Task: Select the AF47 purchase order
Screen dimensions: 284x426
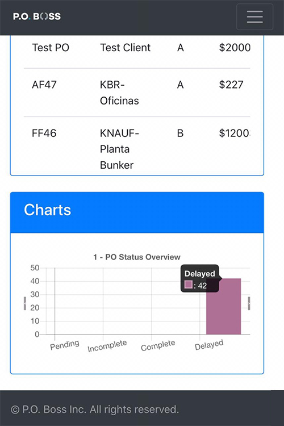Action: pos(44,85)
